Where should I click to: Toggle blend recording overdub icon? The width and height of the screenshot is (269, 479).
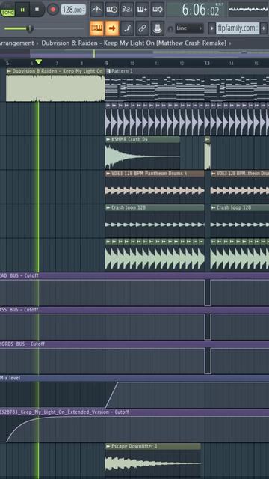tap(142, 10)
